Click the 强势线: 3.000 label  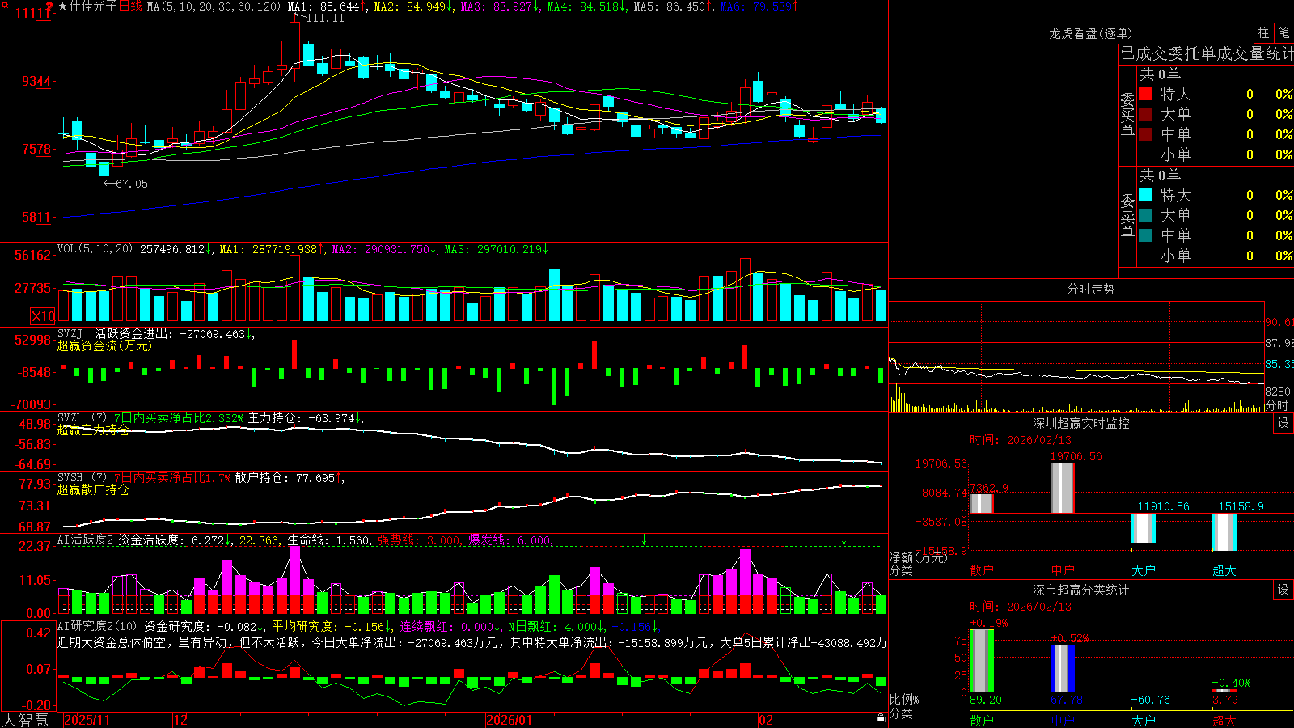point(419,540)
